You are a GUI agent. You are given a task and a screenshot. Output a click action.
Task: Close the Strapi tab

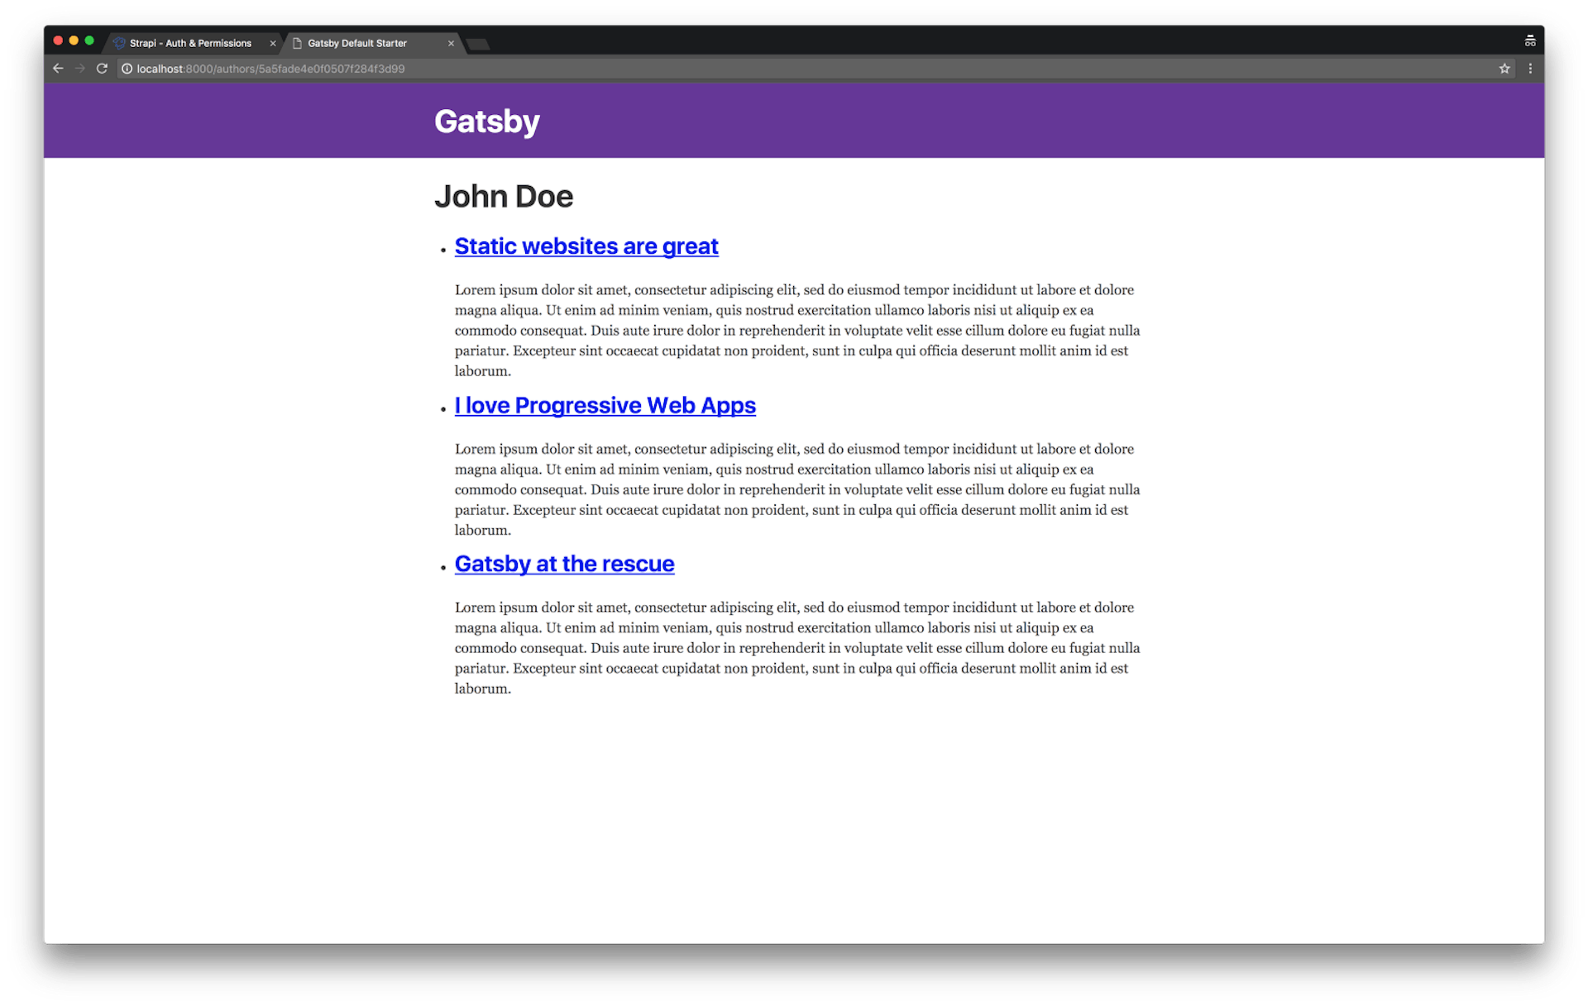click(x=273, y=43)
